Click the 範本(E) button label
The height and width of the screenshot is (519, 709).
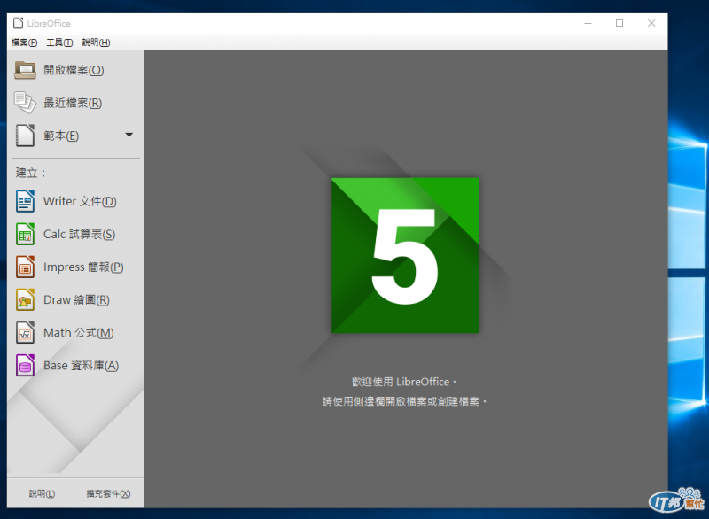(61, 136)
